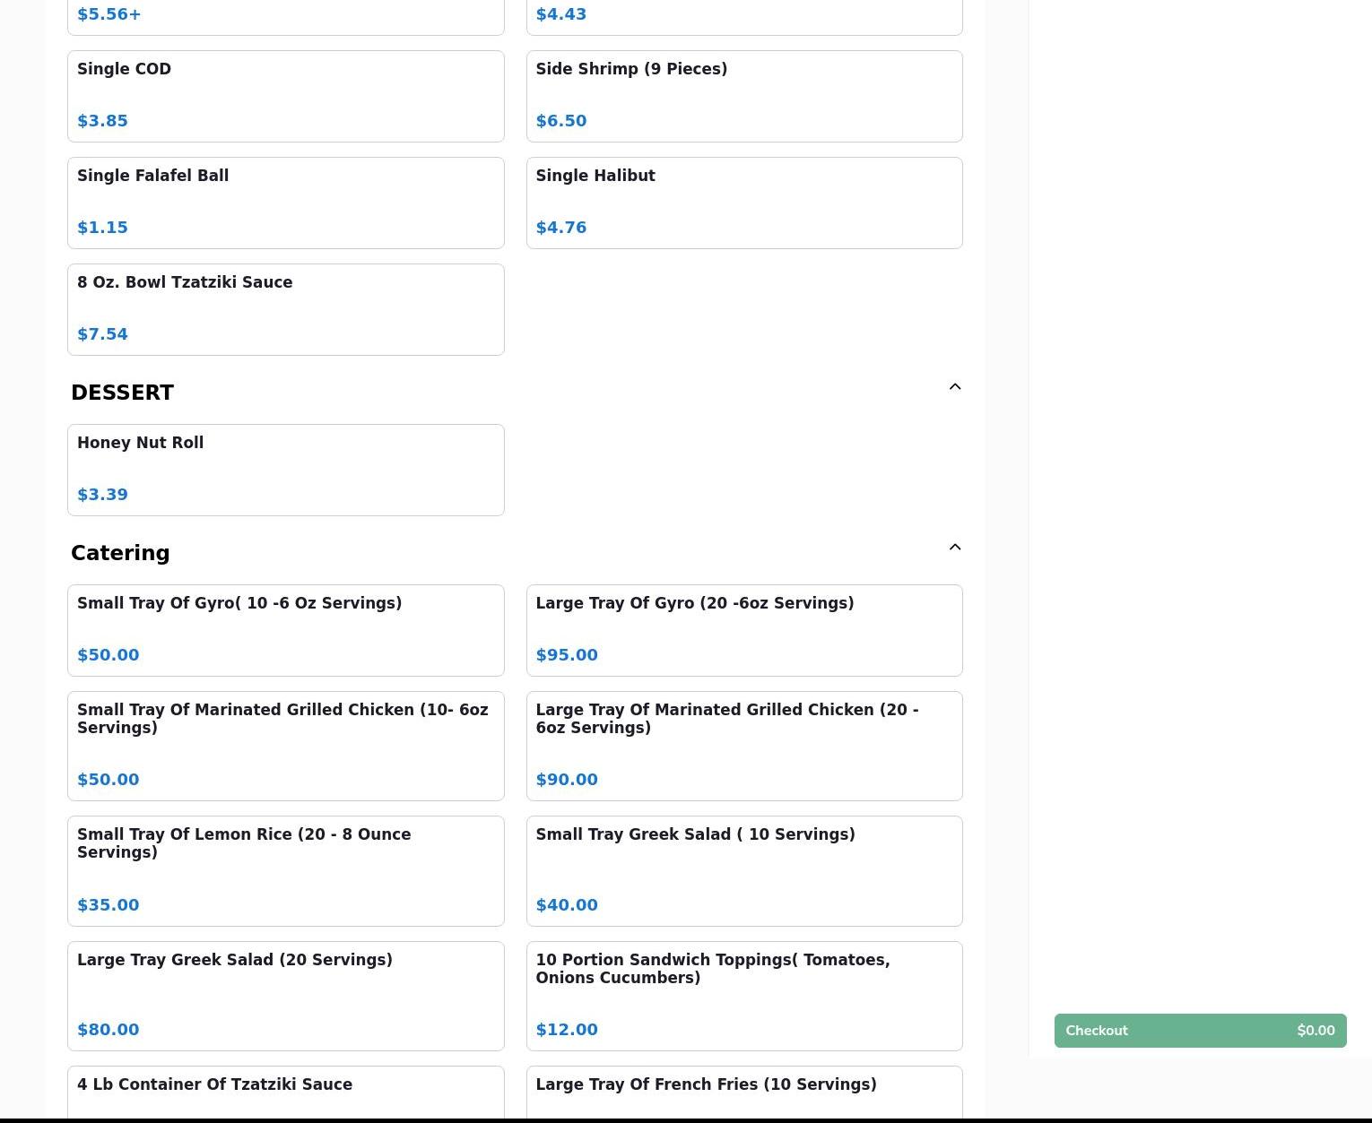The height and width of the screenshot is (1123, 1372).
Task: Select 8 Oz. Bowl Tzatziki Sauce
Action: coord(285,309)
